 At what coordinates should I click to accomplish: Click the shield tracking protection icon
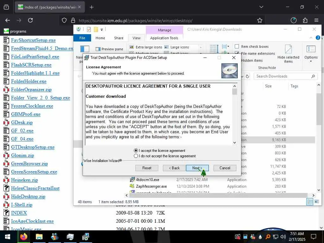click(x=64, y=20)
